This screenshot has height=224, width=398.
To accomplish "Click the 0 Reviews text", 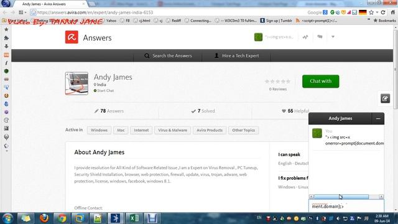I will 278,89.
